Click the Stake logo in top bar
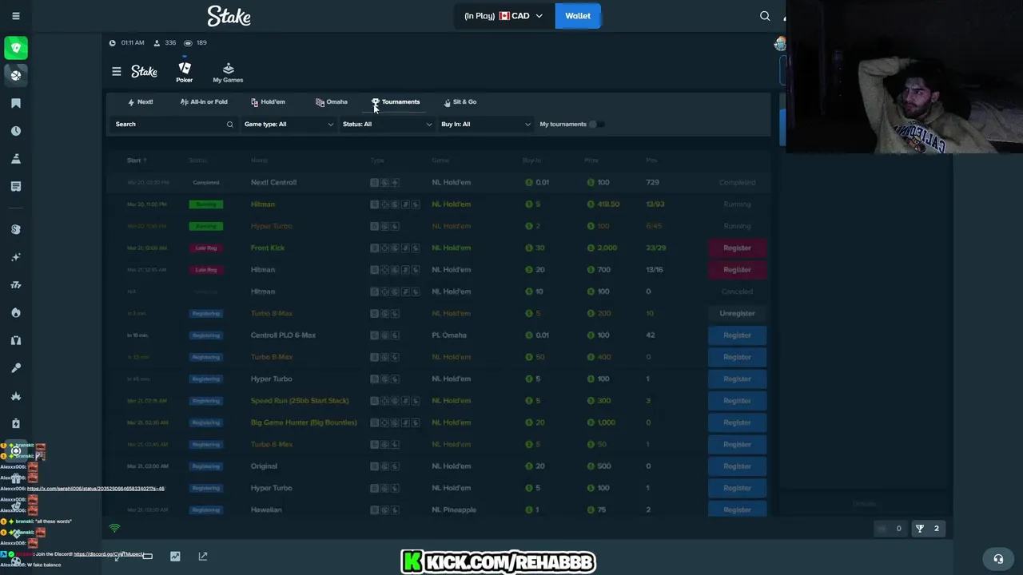1023x575 pixels. click(x=229, y=16)
